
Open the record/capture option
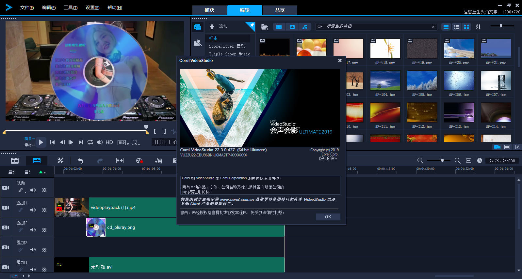(139, 161)
